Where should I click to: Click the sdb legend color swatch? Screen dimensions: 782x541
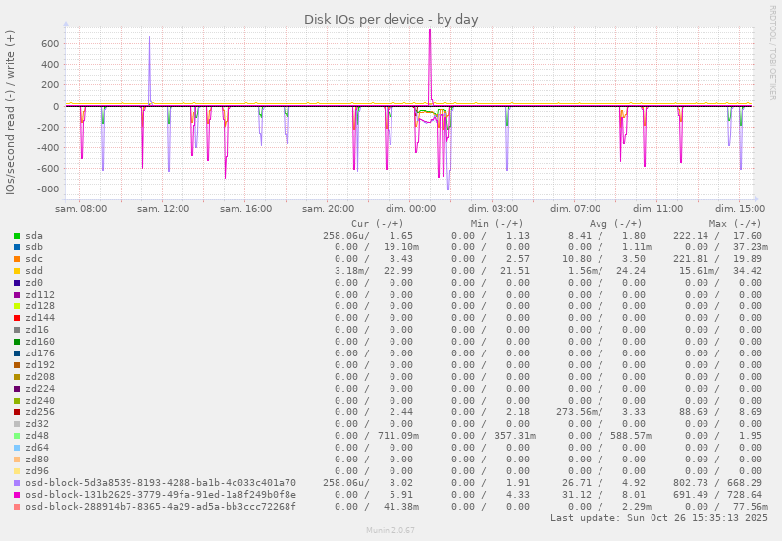pyautogui.click(x=17, y=247)
